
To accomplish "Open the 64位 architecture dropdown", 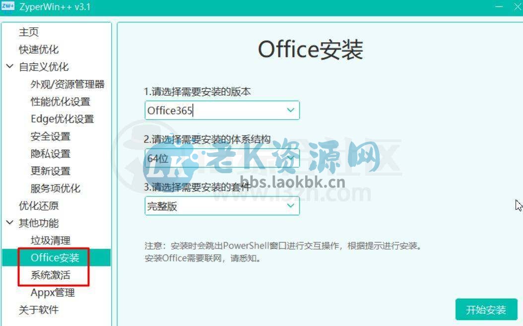I will click(222, 158).
